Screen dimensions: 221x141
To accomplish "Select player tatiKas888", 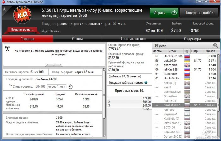I will click(x=184, y=70).
